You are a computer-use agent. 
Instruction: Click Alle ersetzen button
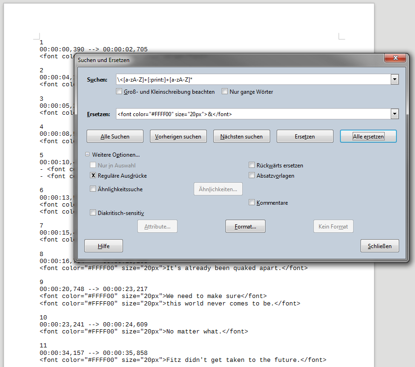pyautogui.click(x=368, y=136)
